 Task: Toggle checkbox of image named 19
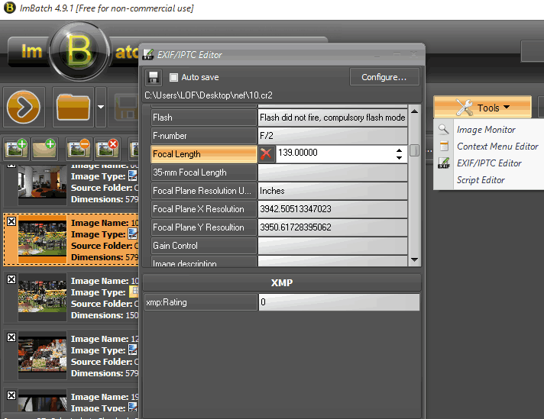[x=11, y=395]
